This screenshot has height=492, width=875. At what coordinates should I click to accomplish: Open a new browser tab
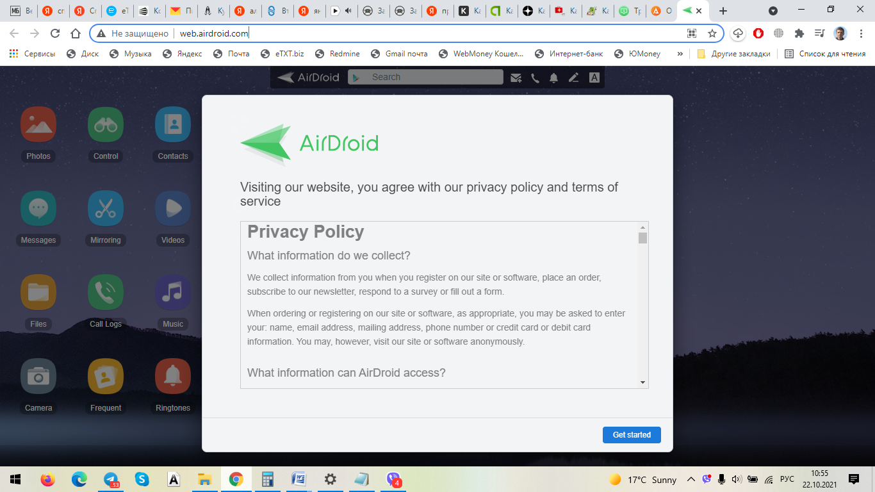723,11
